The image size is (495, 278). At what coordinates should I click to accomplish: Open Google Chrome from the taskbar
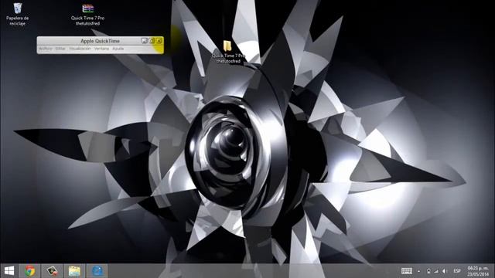(x=30, y=271)
